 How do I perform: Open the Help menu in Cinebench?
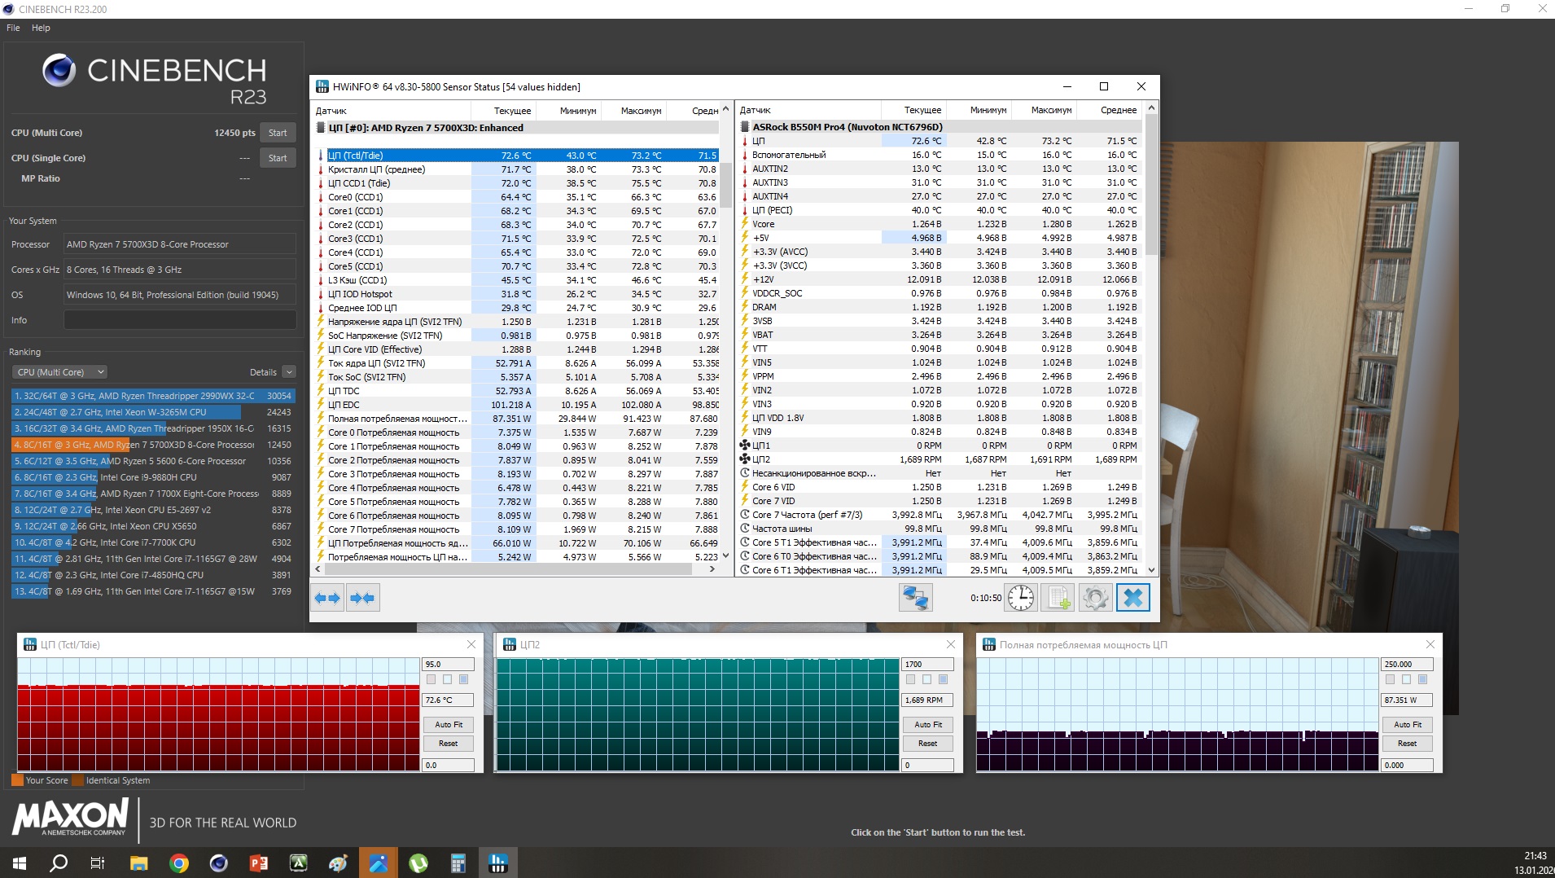(41, 28)
